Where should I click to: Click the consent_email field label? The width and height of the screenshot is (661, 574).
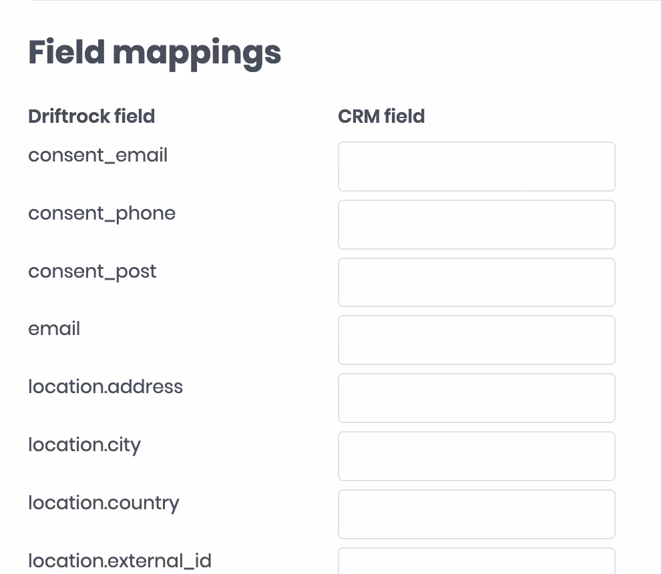pyautogui.click(x=97, y=156)
